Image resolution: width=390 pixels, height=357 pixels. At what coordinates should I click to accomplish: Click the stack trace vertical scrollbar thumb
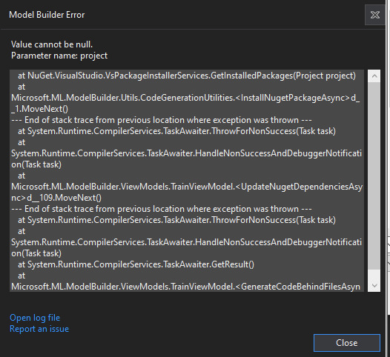pyautogui.click(x=374, y=176)
